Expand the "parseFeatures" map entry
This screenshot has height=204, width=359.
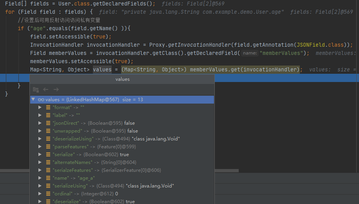click(x=40, y=146)
